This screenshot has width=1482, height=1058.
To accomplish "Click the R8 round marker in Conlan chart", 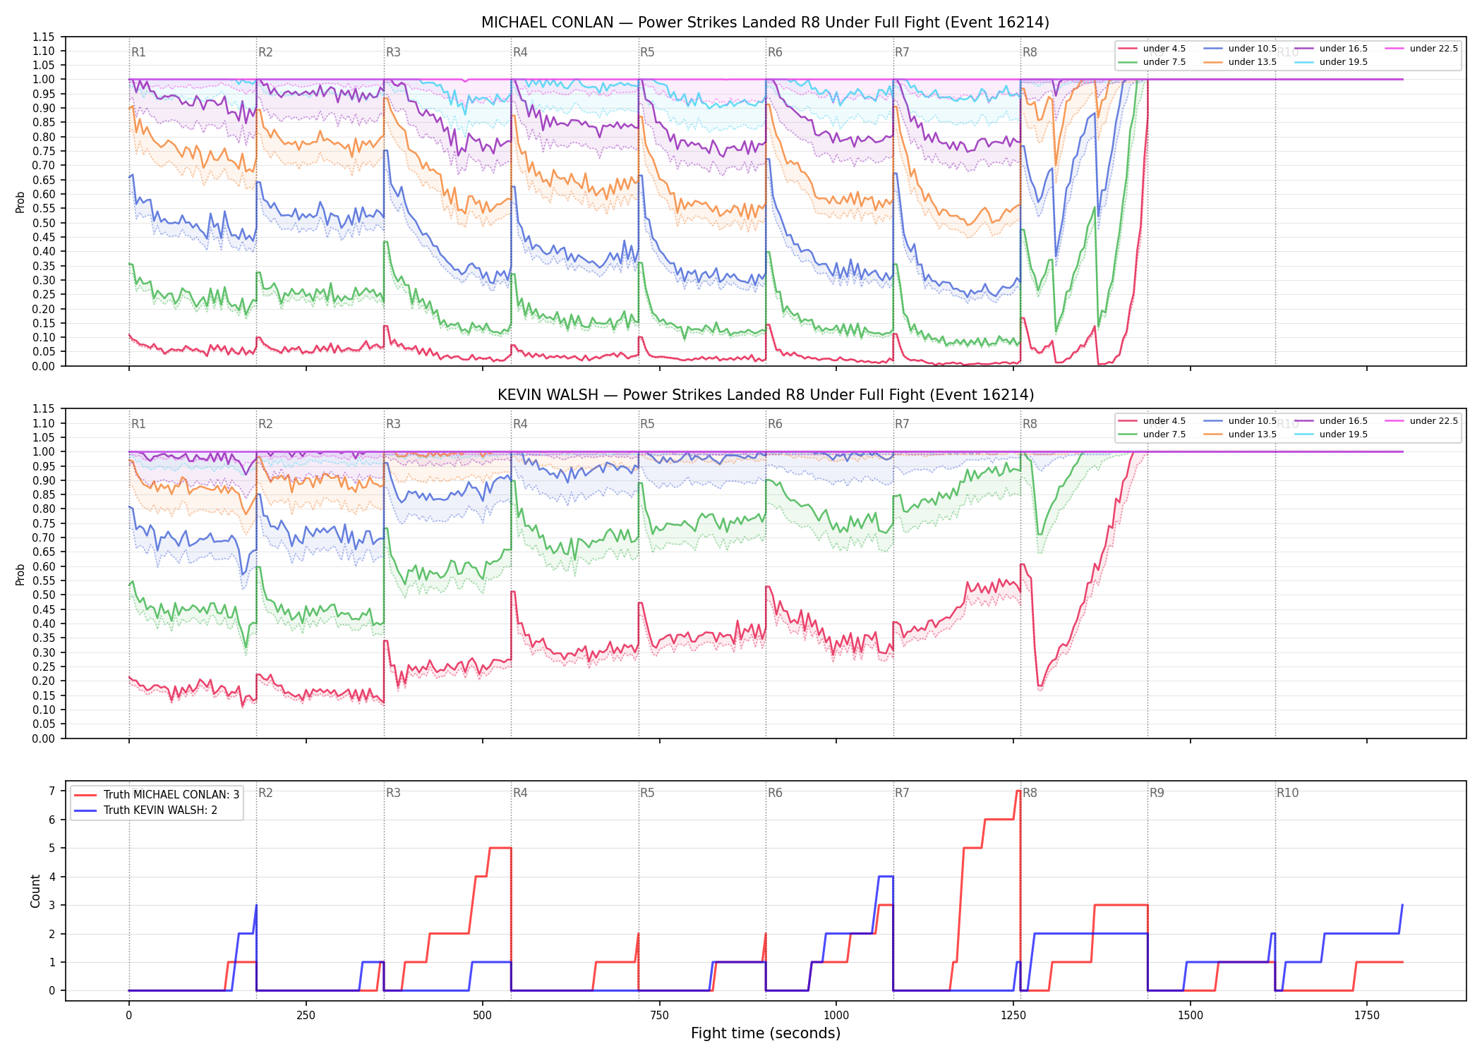I will pyautogui.click(x=1030, y=52).
